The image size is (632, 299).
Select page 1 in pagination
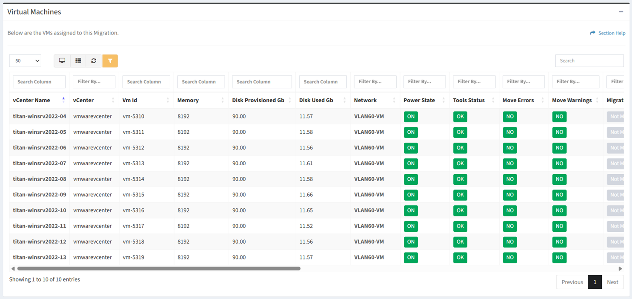(595, 282)
